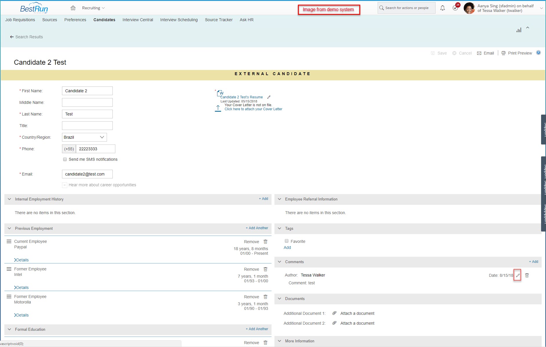Screen dimensions: 546x347
Task: Collapse the Tags section
Action: 280,228
